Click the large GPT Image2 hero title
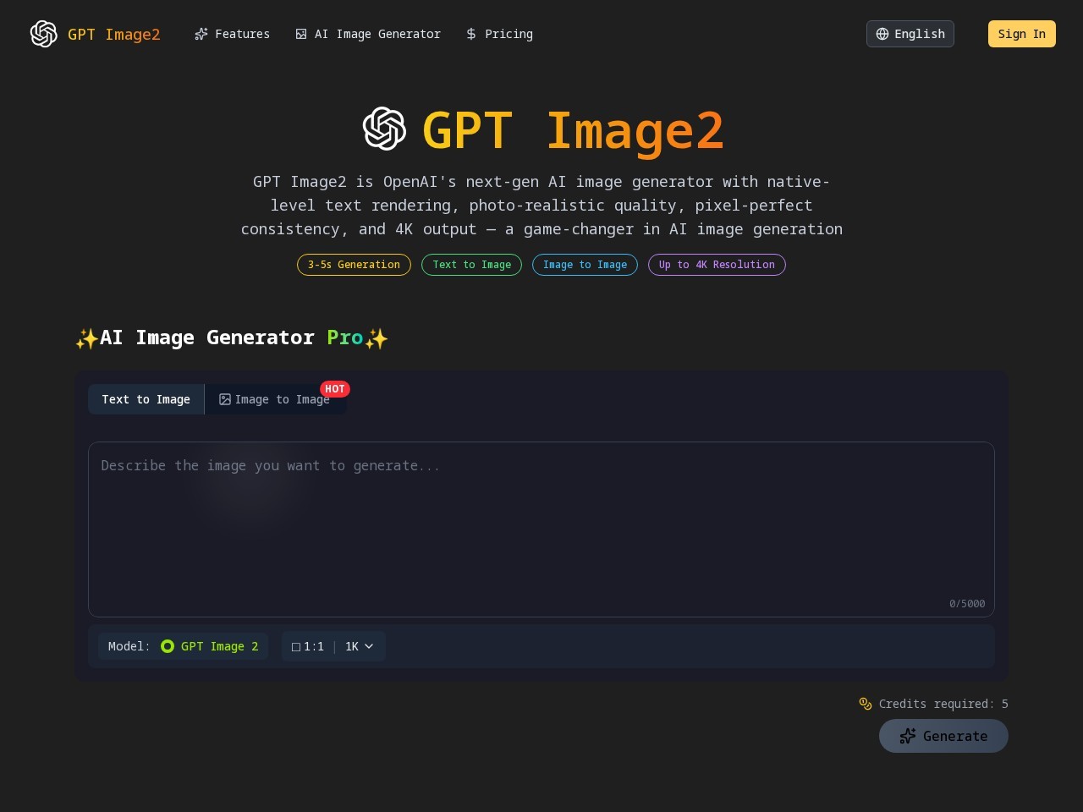This screenshot has width=1083, height=812. 573,130
